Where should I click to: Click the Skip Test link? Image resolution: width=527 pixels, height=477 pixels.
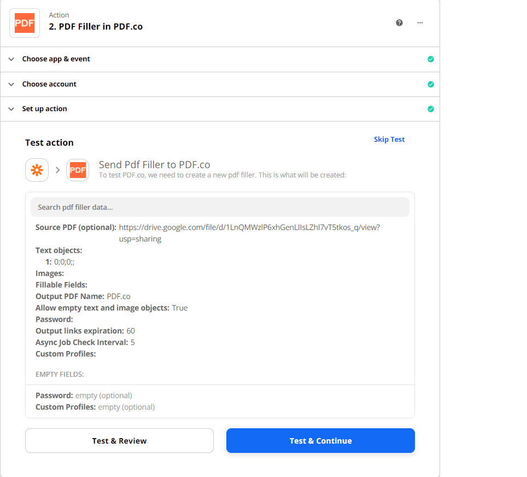[389, 140]
